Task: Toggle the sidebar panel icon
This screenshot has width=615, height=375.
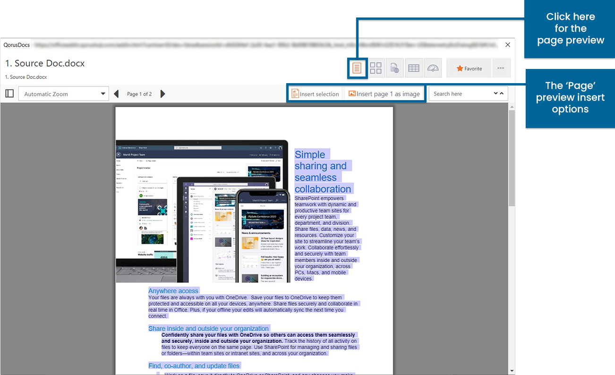Action: [x=9, y=94]
